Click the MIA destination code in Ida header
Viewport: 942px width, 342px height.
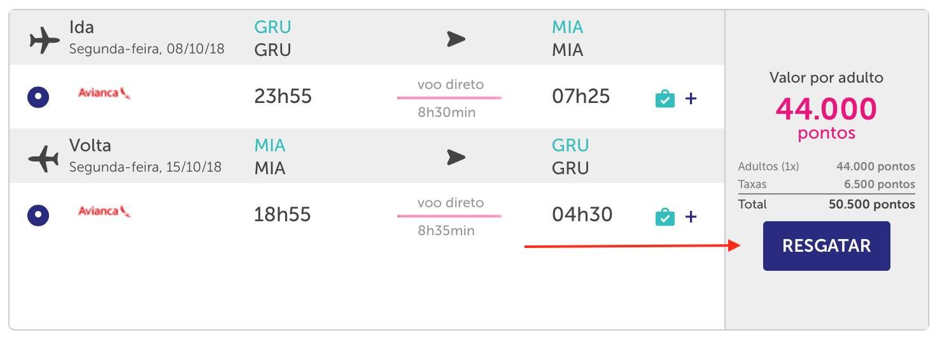(568, 27)
